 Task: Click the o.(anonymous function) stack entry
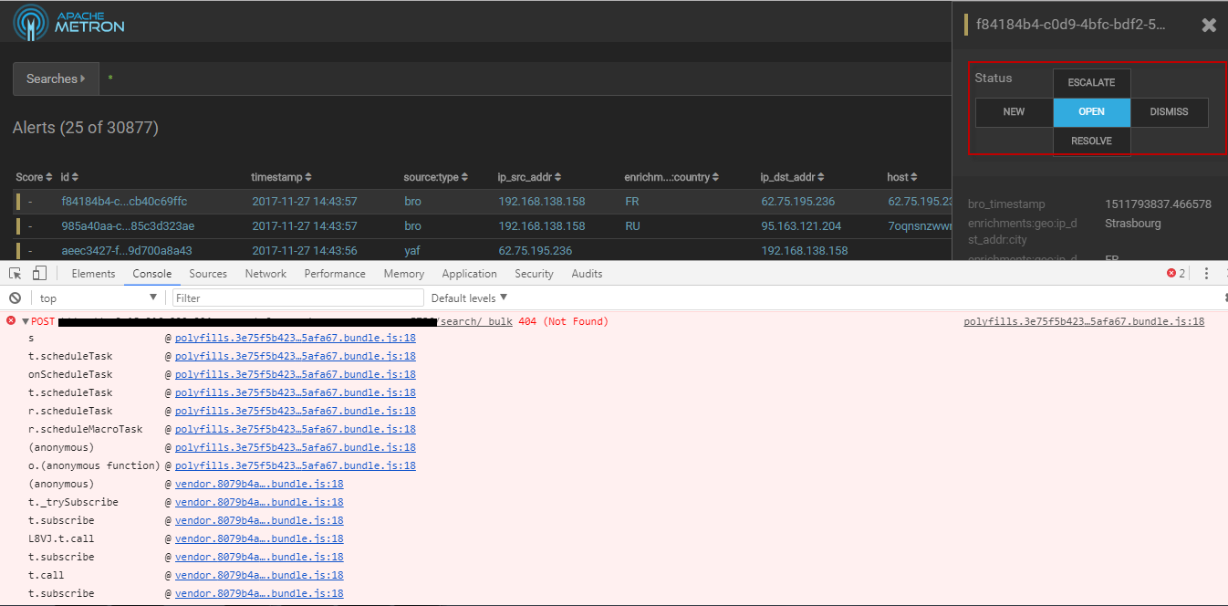coord(94,465)
